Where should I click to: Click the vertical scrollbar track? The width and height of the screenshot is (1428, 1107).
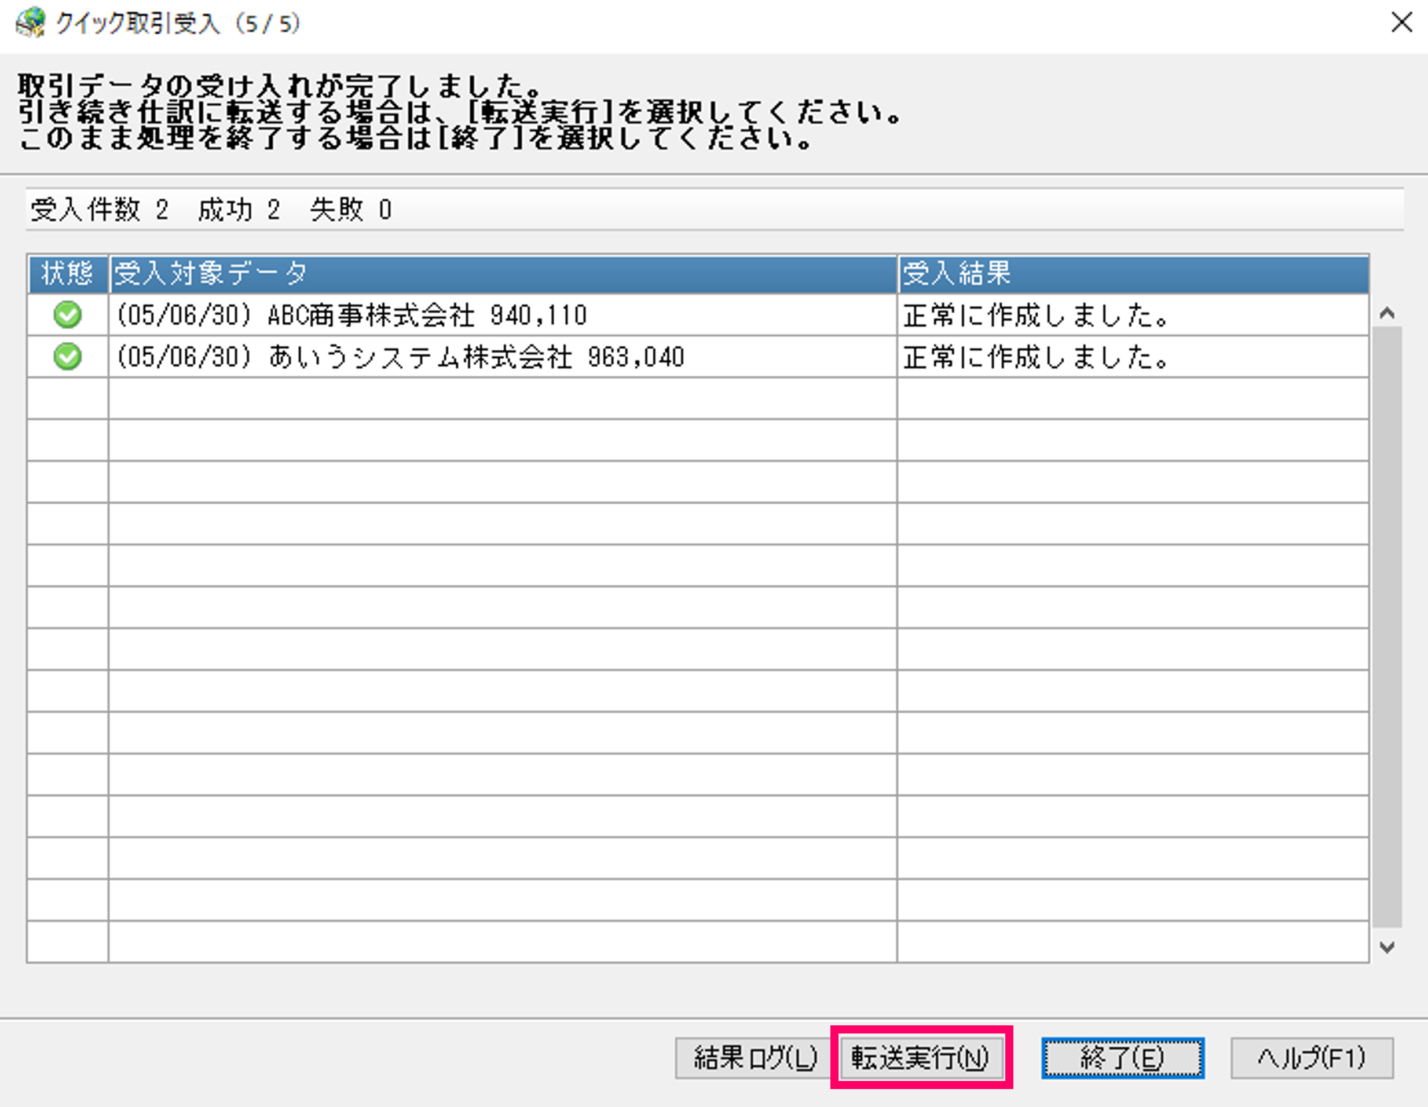coord(1387,628)
